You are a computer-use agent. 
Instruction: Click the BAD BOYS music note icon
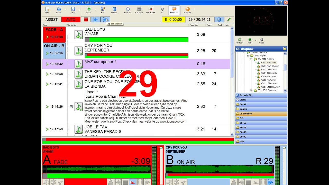point(78,35)
